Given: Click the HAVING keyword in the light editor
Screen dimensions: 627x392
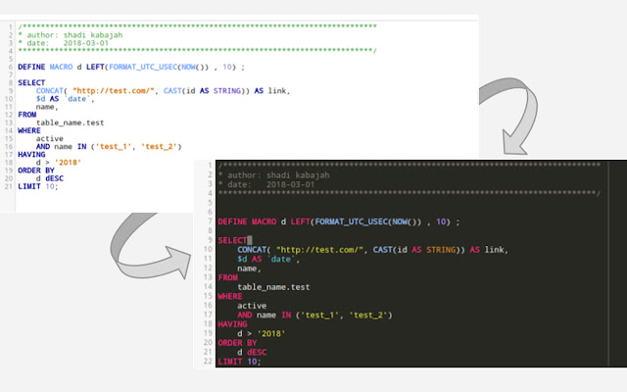Looking at the screenshot, I should 31,155.
